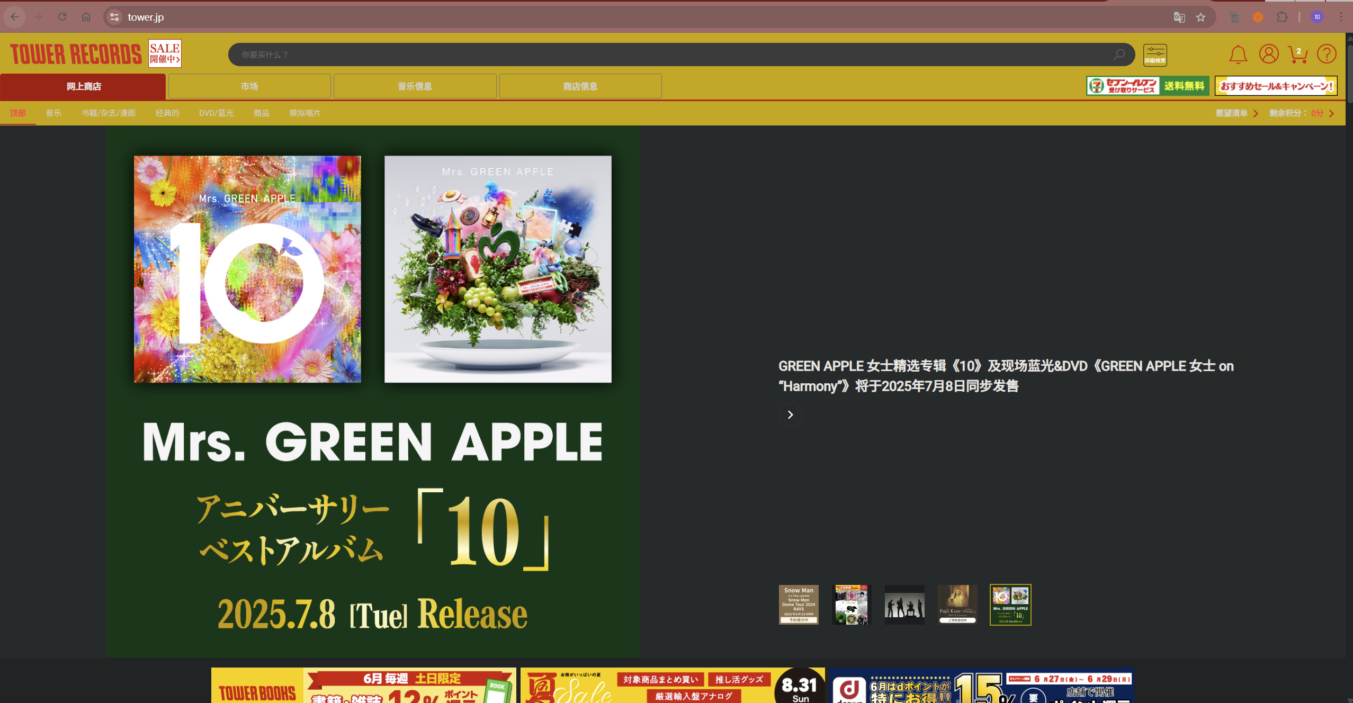View the shopping cart with 2 items
The width and height of the screenshot is (1353, 703).
coord(1298,54)
